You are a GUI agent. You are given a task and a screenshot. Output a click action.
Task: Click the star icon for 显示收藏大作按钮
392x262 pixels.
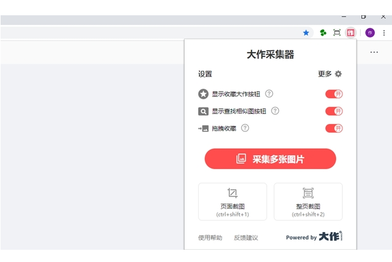click(x=203, y=94)
